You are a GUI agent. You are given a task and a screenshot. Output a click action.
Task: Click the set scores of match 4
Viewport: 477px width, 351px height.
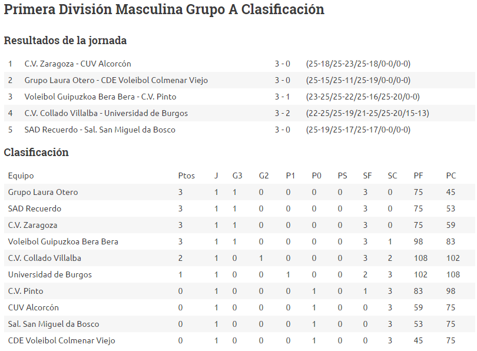[367, 113]
